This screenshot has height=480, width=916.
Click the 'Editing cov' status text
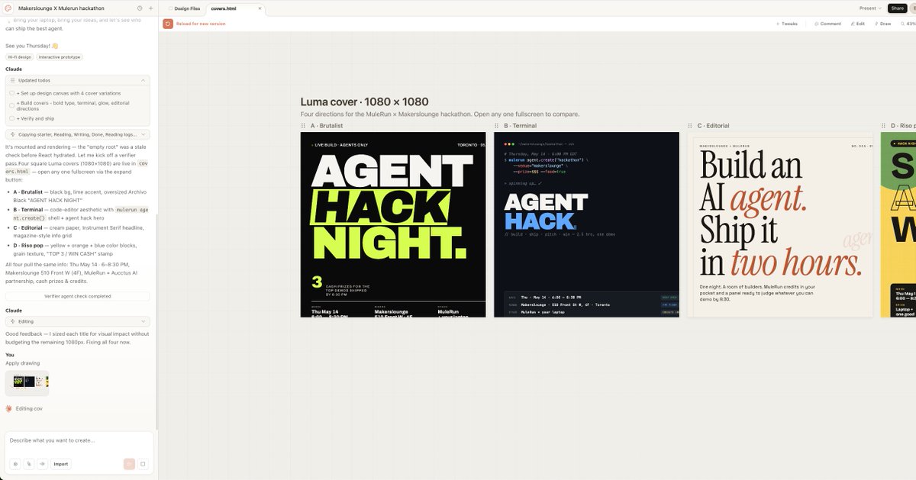(29, 409)
